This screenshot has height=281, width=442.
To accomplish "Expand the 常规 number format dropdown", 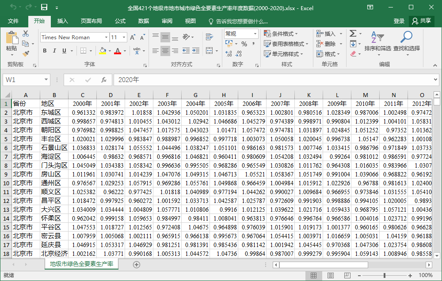I will (x=255, y=34).
